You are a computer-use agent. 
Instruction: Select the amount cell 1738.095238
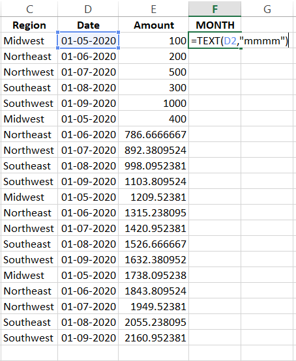153,276
